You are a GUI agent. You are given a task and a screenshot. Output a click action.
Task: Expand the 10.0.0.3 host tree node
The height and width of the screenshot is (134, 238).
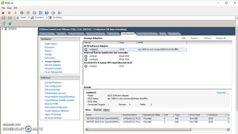[x=2, y=29]
